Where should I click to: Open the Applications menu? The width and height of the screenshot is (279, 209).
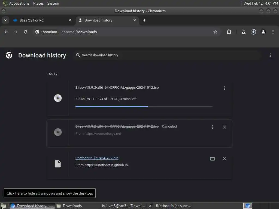[x=19, y=3]
